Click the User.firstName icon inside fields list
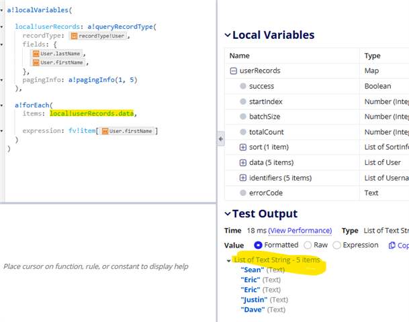Screen dimensions: 409x322 point(36,62)
